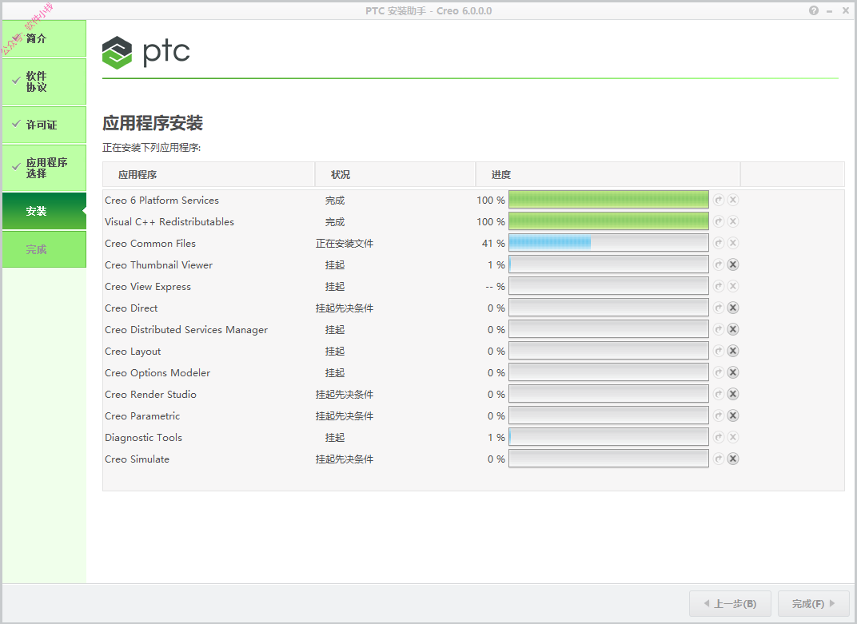Click retry icon for Creo Distributed Services Manager
The width and height of the screenshot is (857, 624).
[x=719, y=329]
